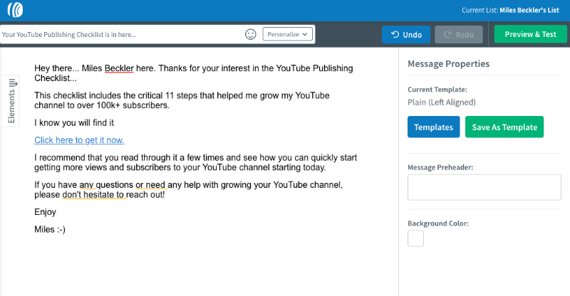
Task: Click current list name Miles Beckler's List
Action: (x=529, y=10)
